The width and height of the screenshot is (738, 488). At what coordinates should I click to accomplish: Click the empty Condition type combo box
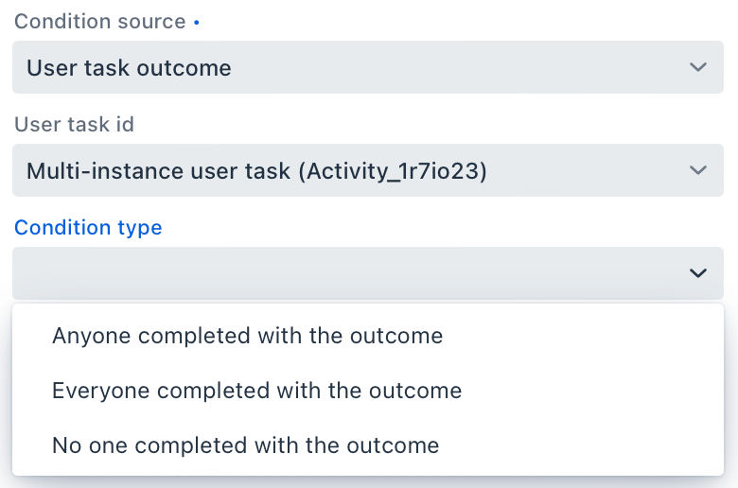click(350, 273)
